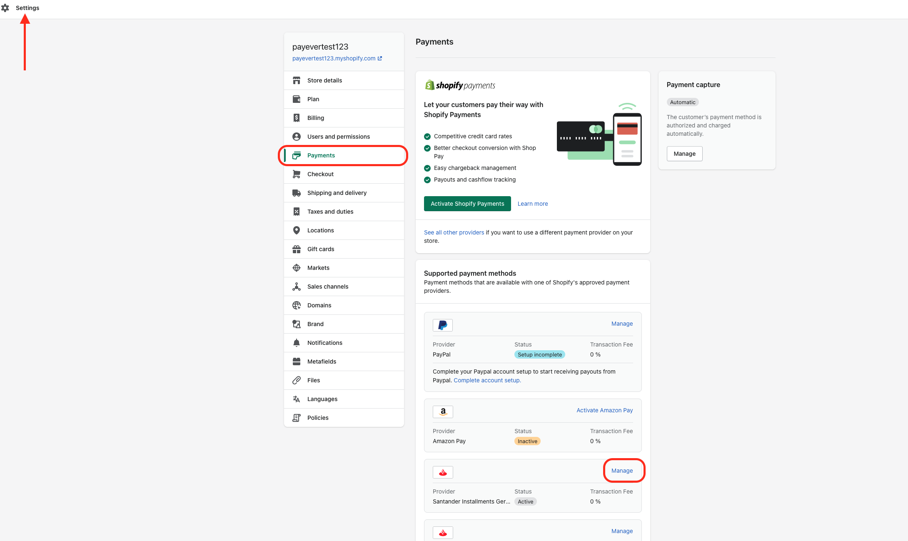This screenshot has width=908, height=541.
Task: Go to Markets settings
Action: point(344,268)
